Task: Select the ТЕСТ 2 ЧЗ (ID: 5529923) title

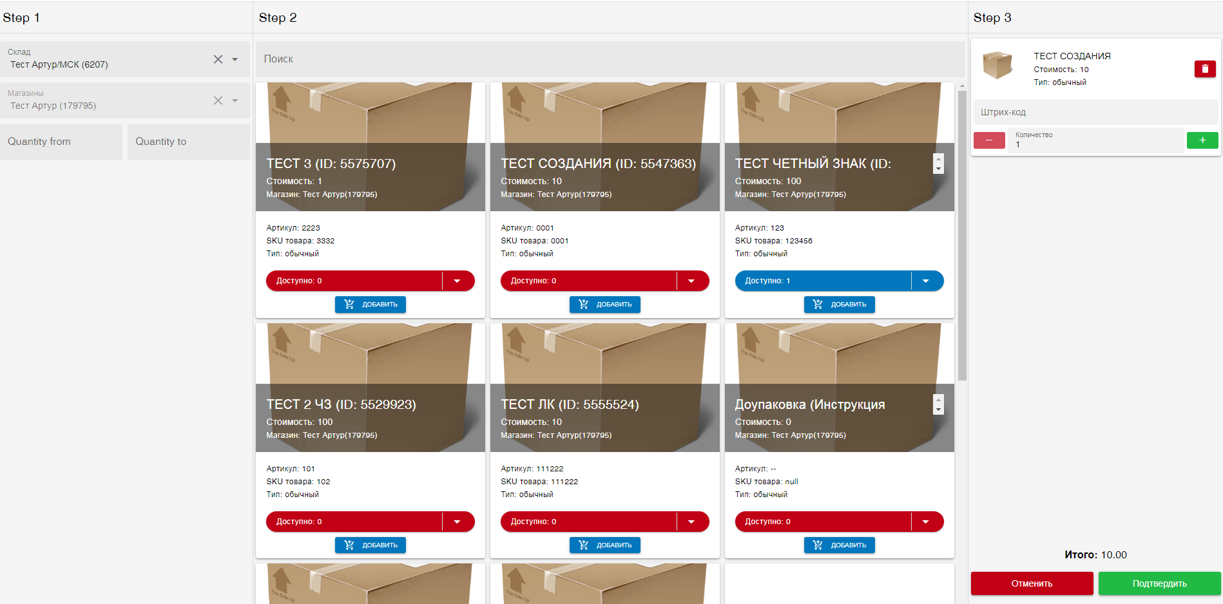Action: coord(342,404)
